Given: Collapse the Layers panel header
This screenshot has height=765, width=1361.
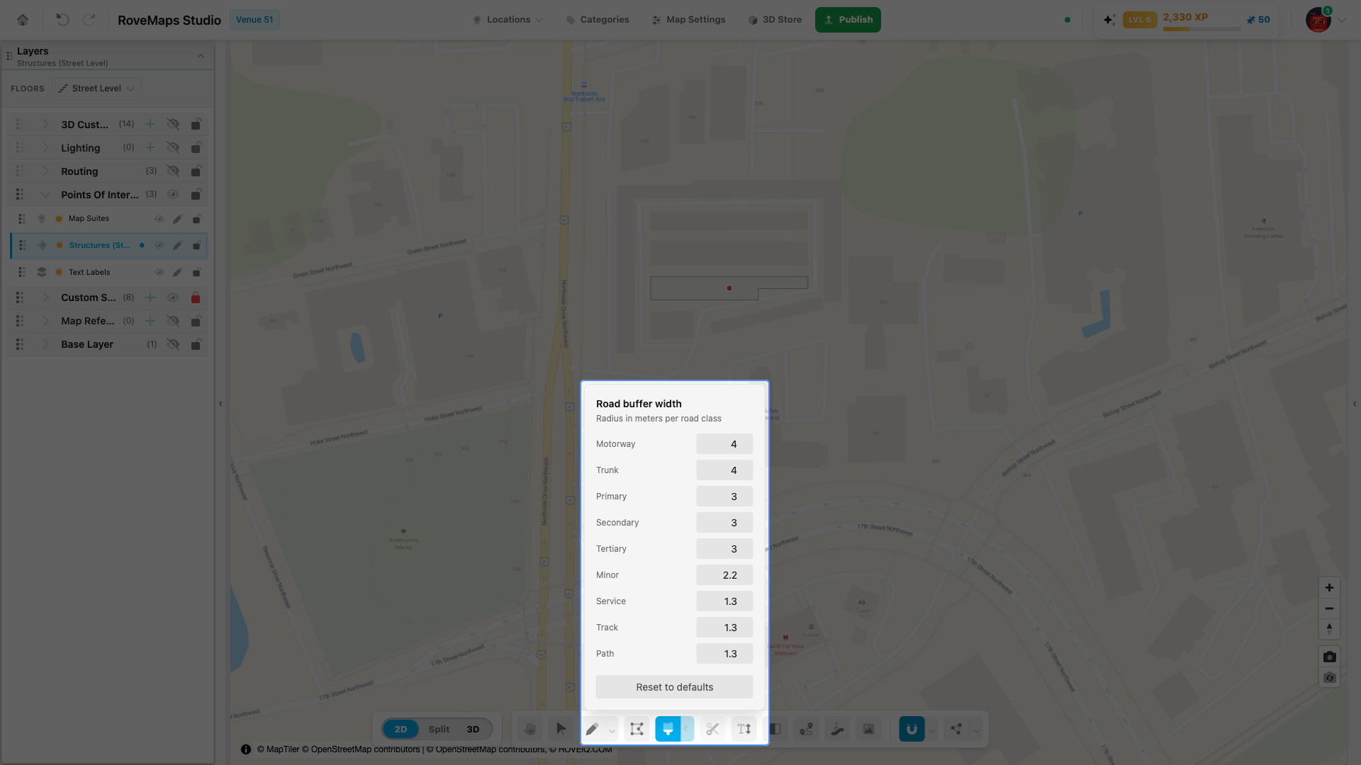Looking at the screenshot, I should 201,56.
